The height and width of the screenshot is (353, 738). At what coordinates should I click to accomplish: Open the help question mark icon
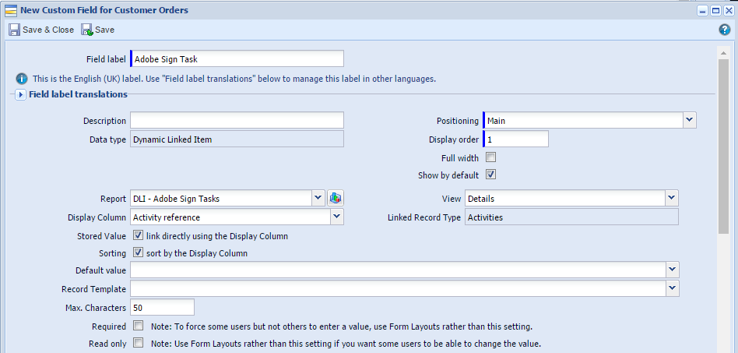pos(724,30)
